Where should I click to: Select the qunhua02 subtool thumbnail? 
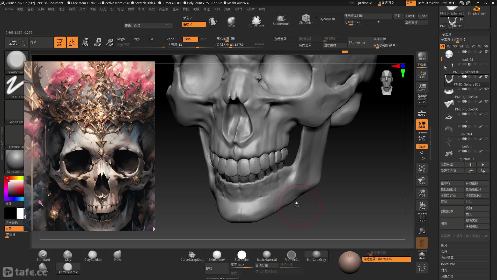pos(449,154)
